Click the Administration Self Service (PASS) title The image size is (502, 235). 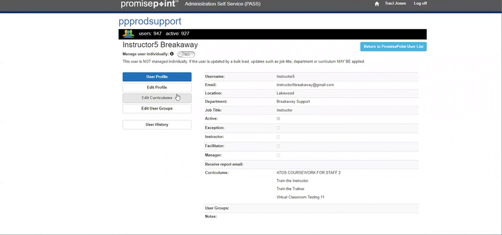click(223, 4)
